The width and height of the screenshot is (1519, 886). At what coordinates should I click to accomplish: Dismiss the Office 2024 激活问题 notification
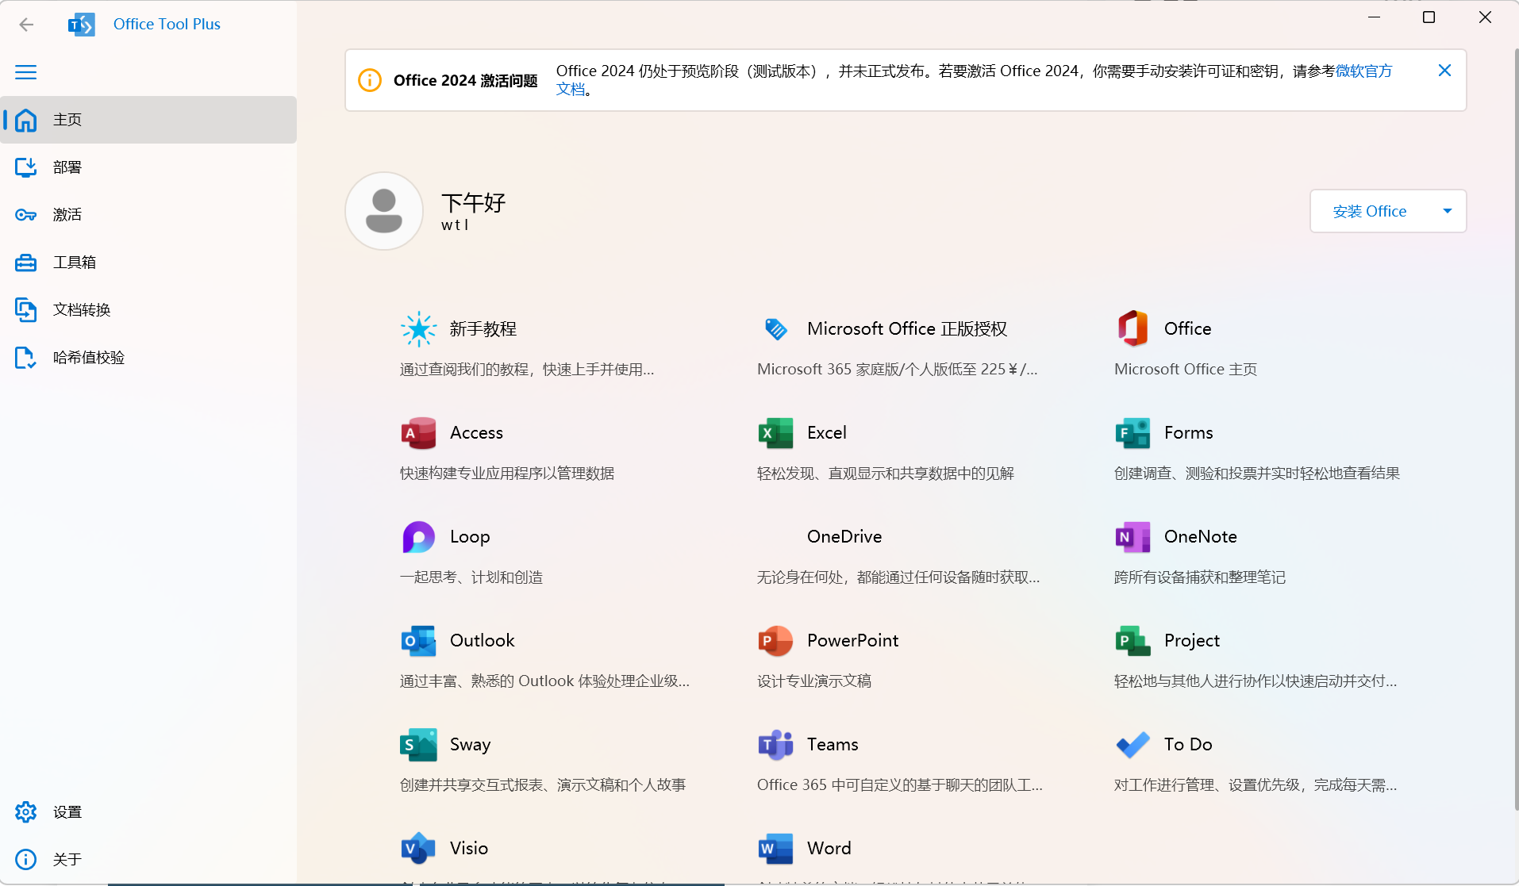pyautogui.click(x=1444, y=70)
